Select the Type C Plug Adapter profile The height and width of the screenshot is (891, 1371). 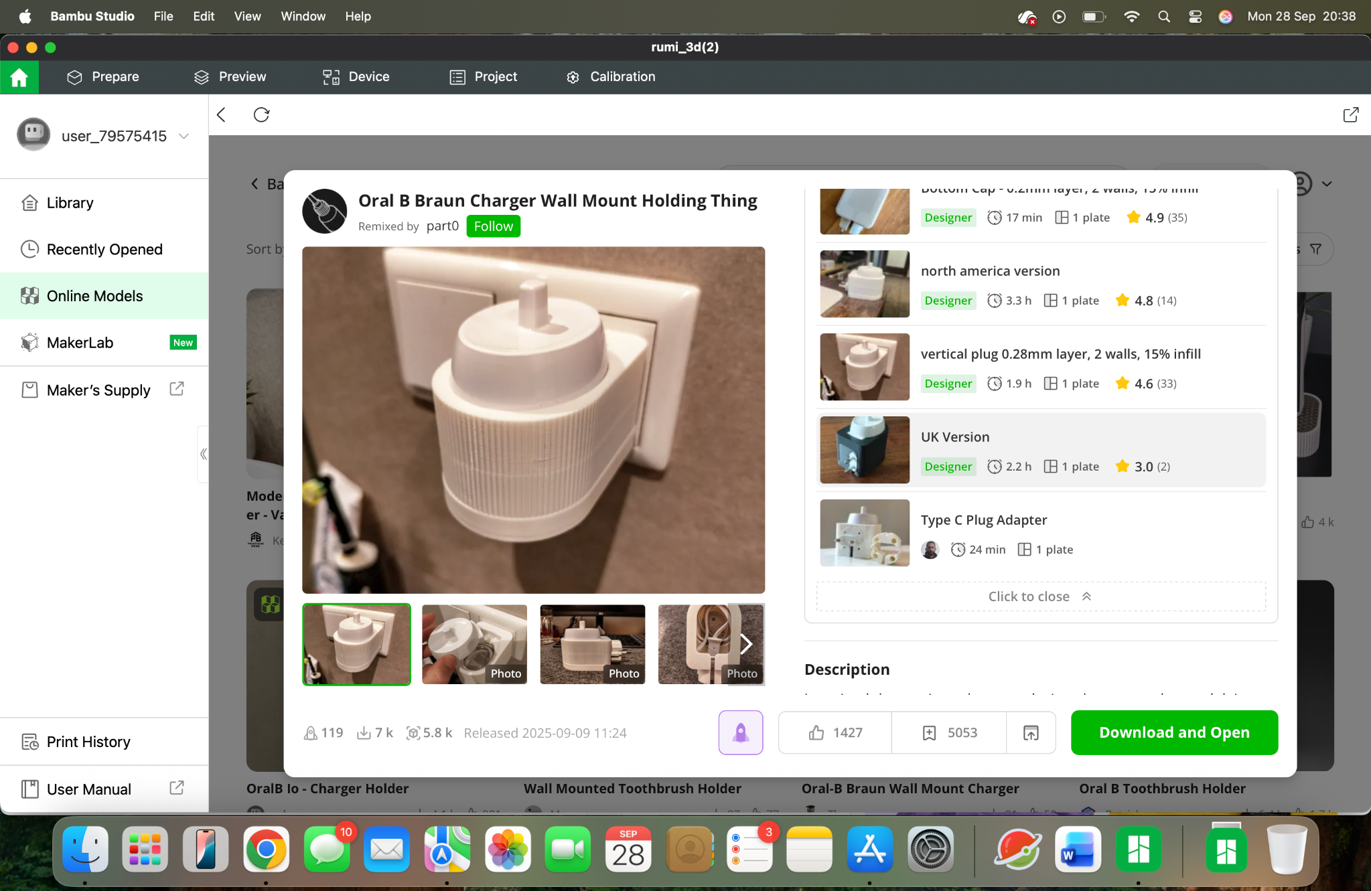(1041, 533)
